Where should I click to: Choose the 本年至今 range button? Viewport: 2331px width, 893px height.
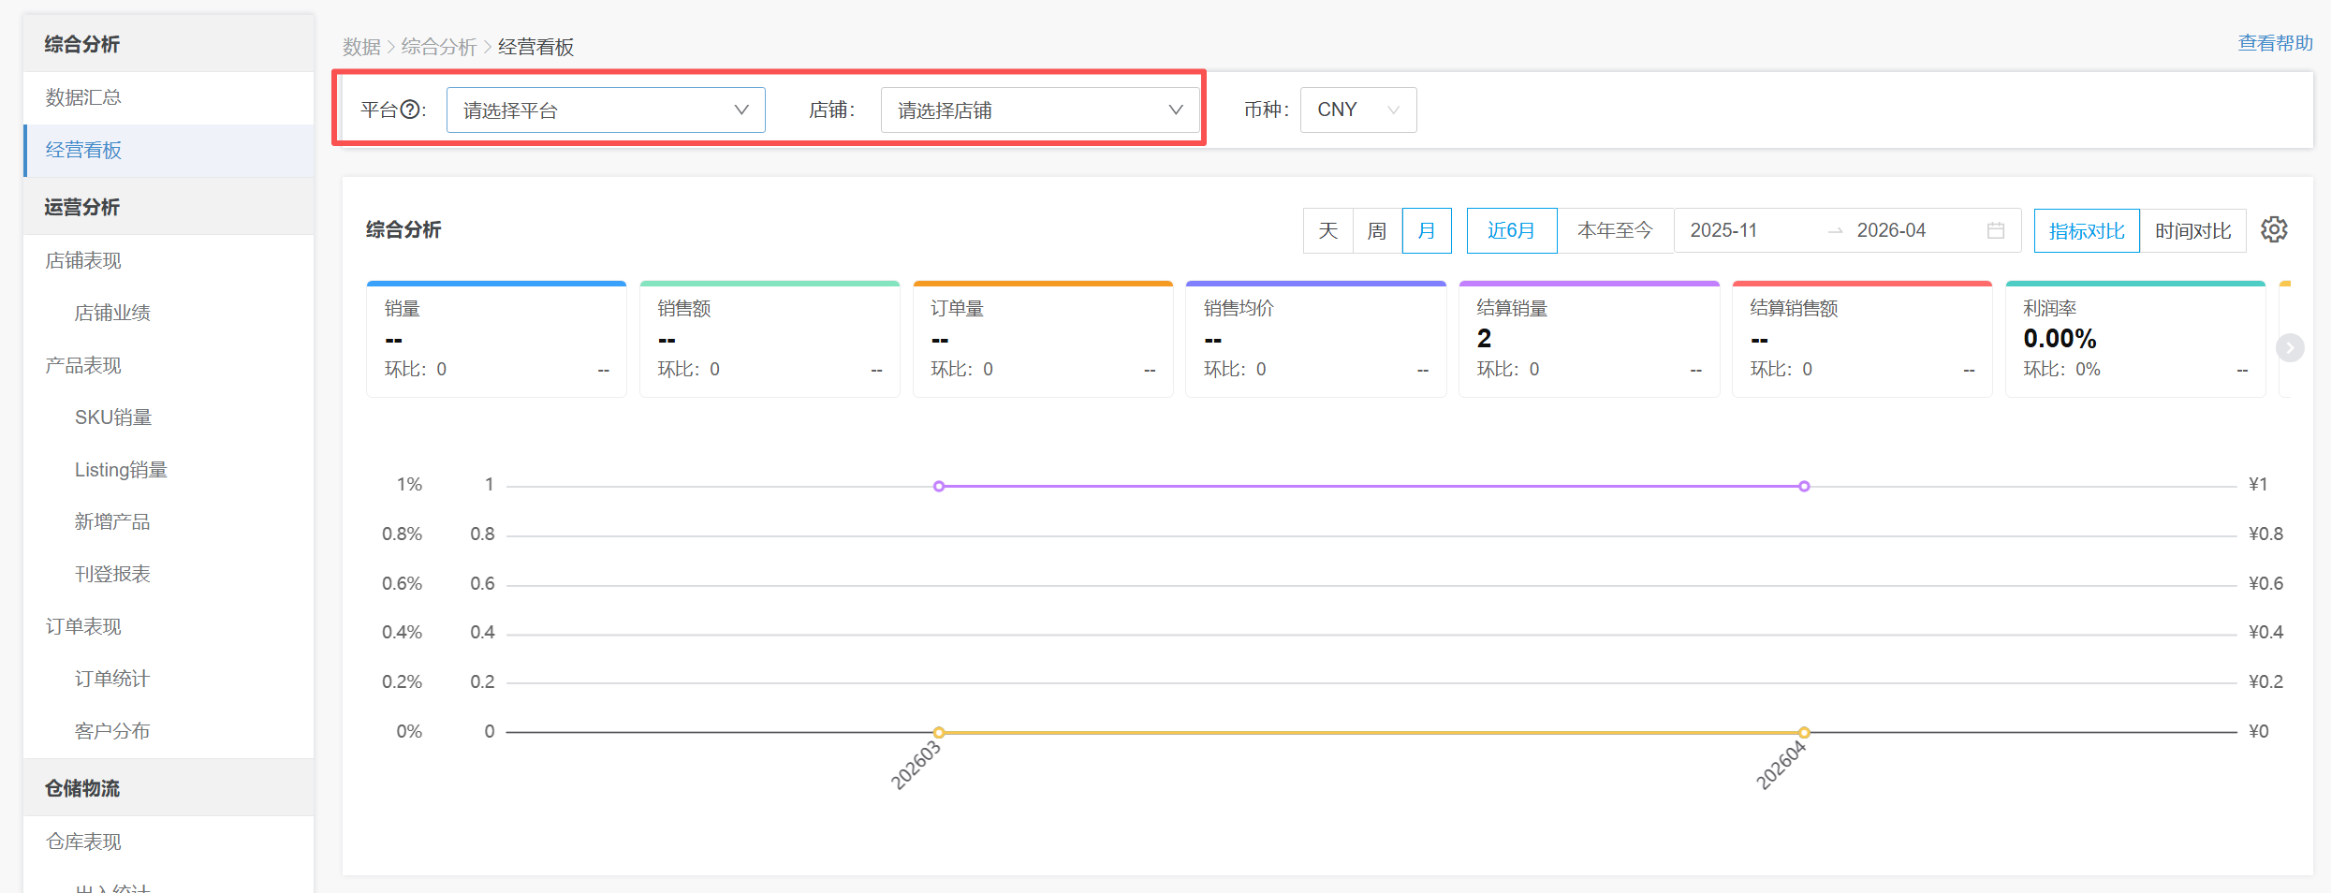(1615, 230)
